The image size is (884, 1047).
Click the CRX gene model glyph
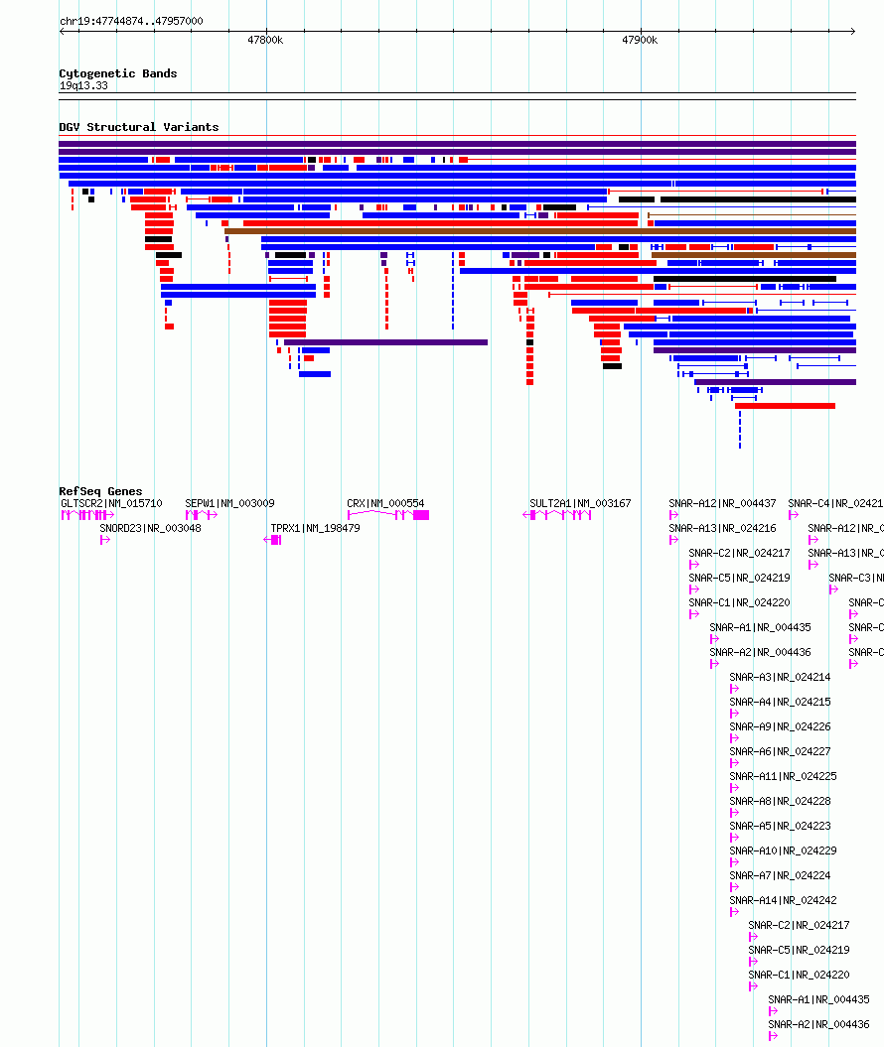tap(388, 515)
